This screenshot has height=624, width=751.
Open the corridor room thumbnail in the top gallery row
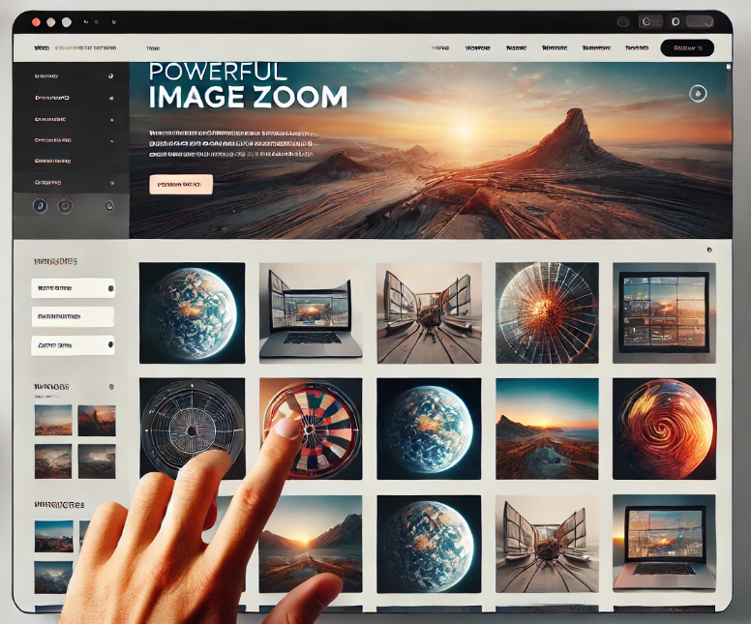(429, 312)
